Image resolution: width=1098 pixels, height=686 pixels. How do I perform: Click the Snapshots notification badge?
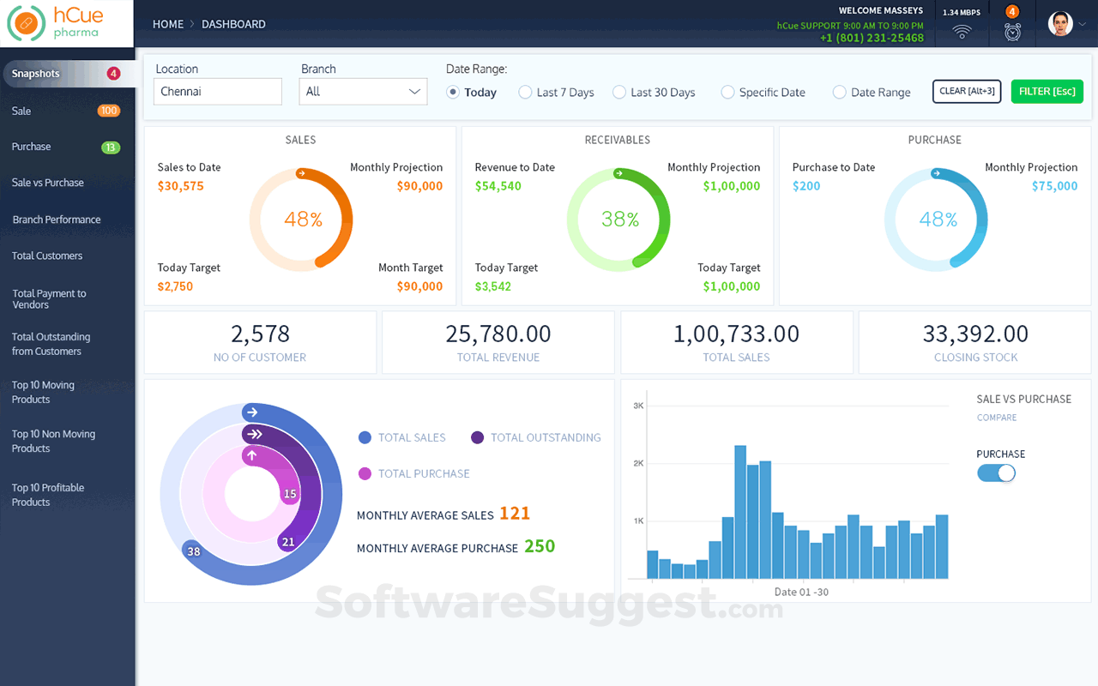point(112,74)
